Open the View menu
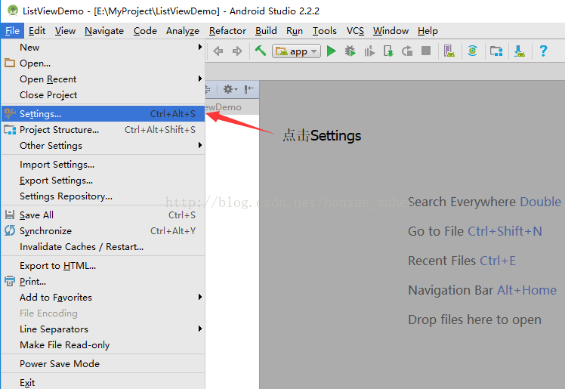The height and width of the screenshot is (389, 565). 65,31
